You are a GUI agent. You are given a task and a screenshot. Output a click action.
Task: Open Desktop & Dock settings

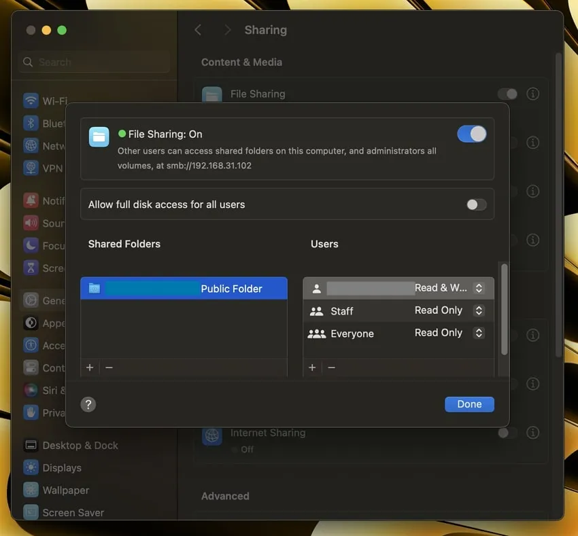point(80,446)
